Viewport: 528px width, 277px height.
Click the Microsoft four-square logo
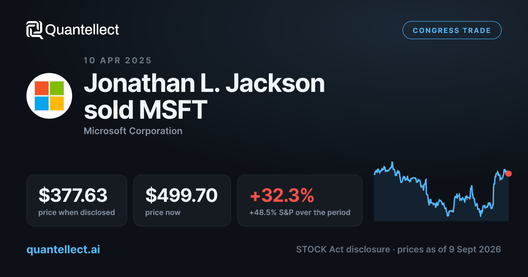pos(49,96)
